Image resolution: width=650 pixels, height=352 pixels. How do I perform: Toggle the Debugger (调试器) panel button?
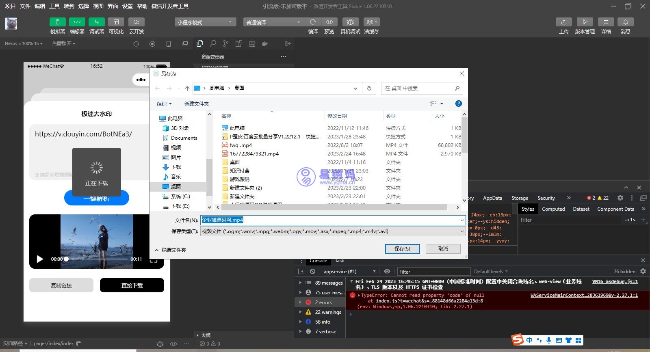[x=97, y=22]
